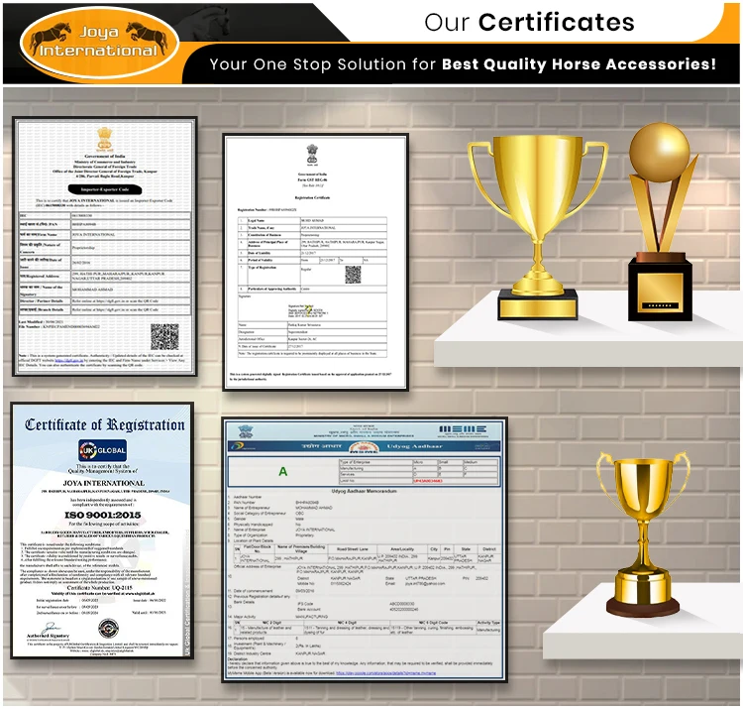Open the Udyog Aadhaar Memorandum certificate
743x709 pixels.
[x=365, y=549]
